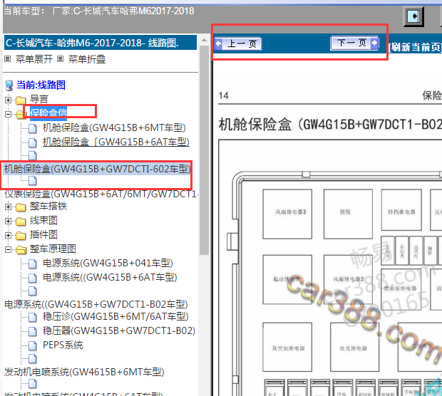Screen dimensions: 442x396
Task: Expand the 插件图 folder
Action: pyautogui.click(x=8, y=235)
